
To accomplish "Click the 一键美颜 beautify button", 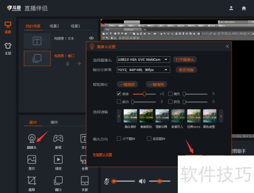I will pyautogui.click(x=128, y=85).
